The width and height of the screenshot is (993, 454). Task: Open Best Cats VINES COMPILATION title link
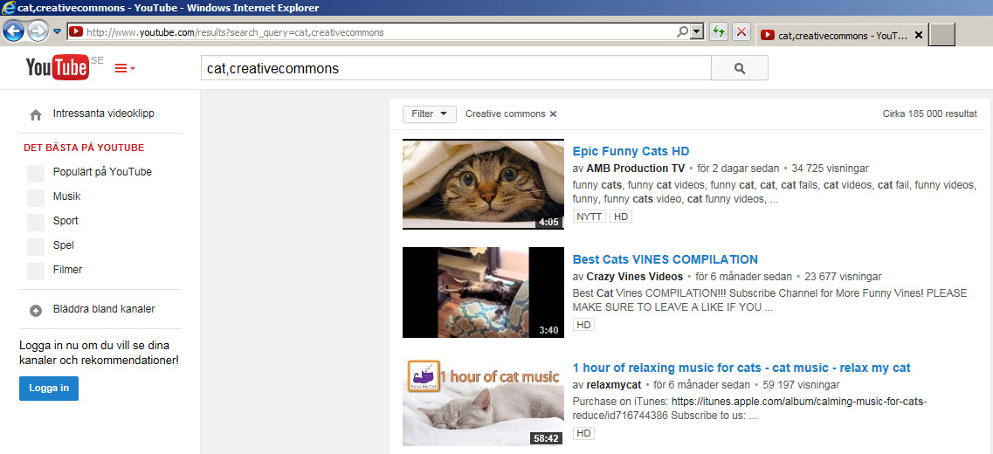665,259
